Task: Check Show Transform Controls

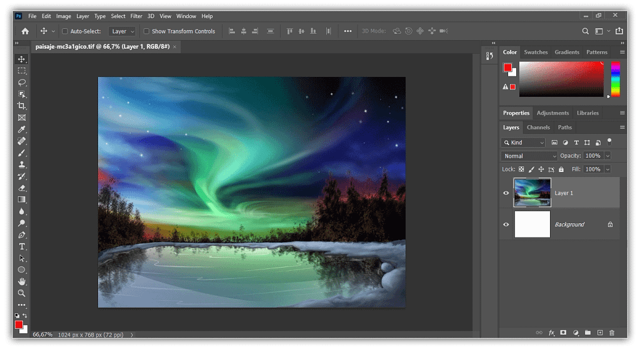Action: pyautogui.click(x=146, y=31)
